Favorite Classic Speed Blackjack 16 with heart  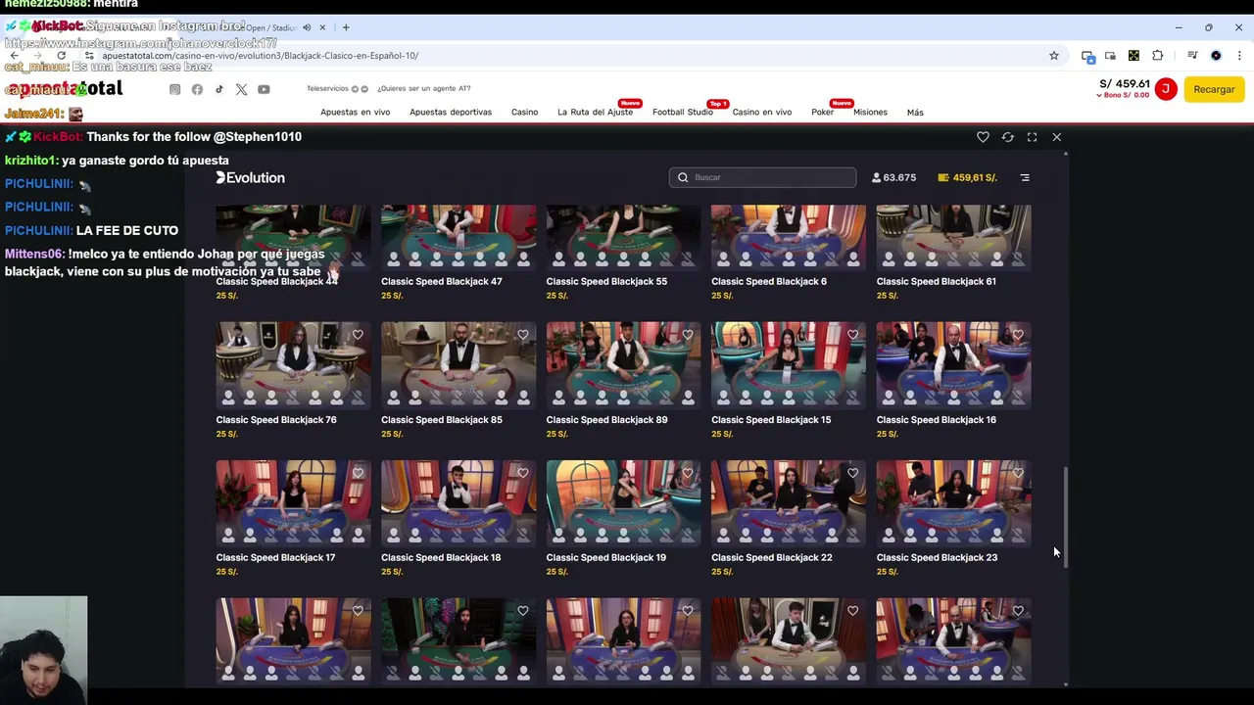click(x=1018, y=335)
